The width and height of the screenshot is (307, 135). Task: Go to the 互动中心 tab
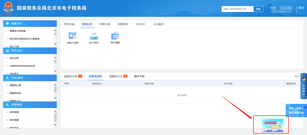[x=141, y=24]
